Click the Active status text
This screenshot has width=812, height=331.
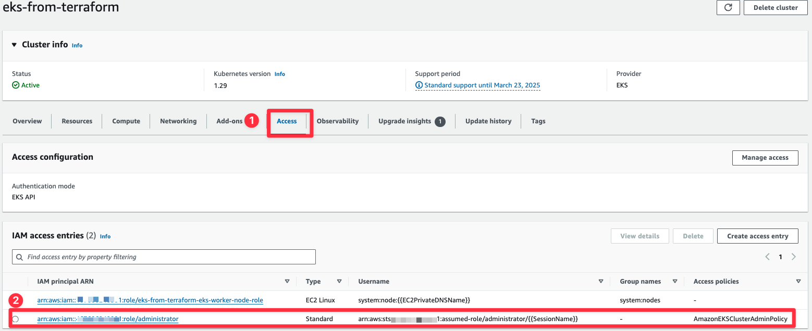(30, 85)
